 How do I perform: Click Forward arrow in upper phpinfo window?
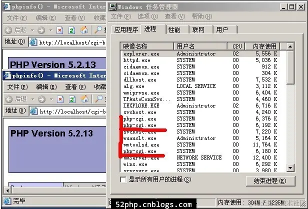pyautogui.click(x=41, y=30)
